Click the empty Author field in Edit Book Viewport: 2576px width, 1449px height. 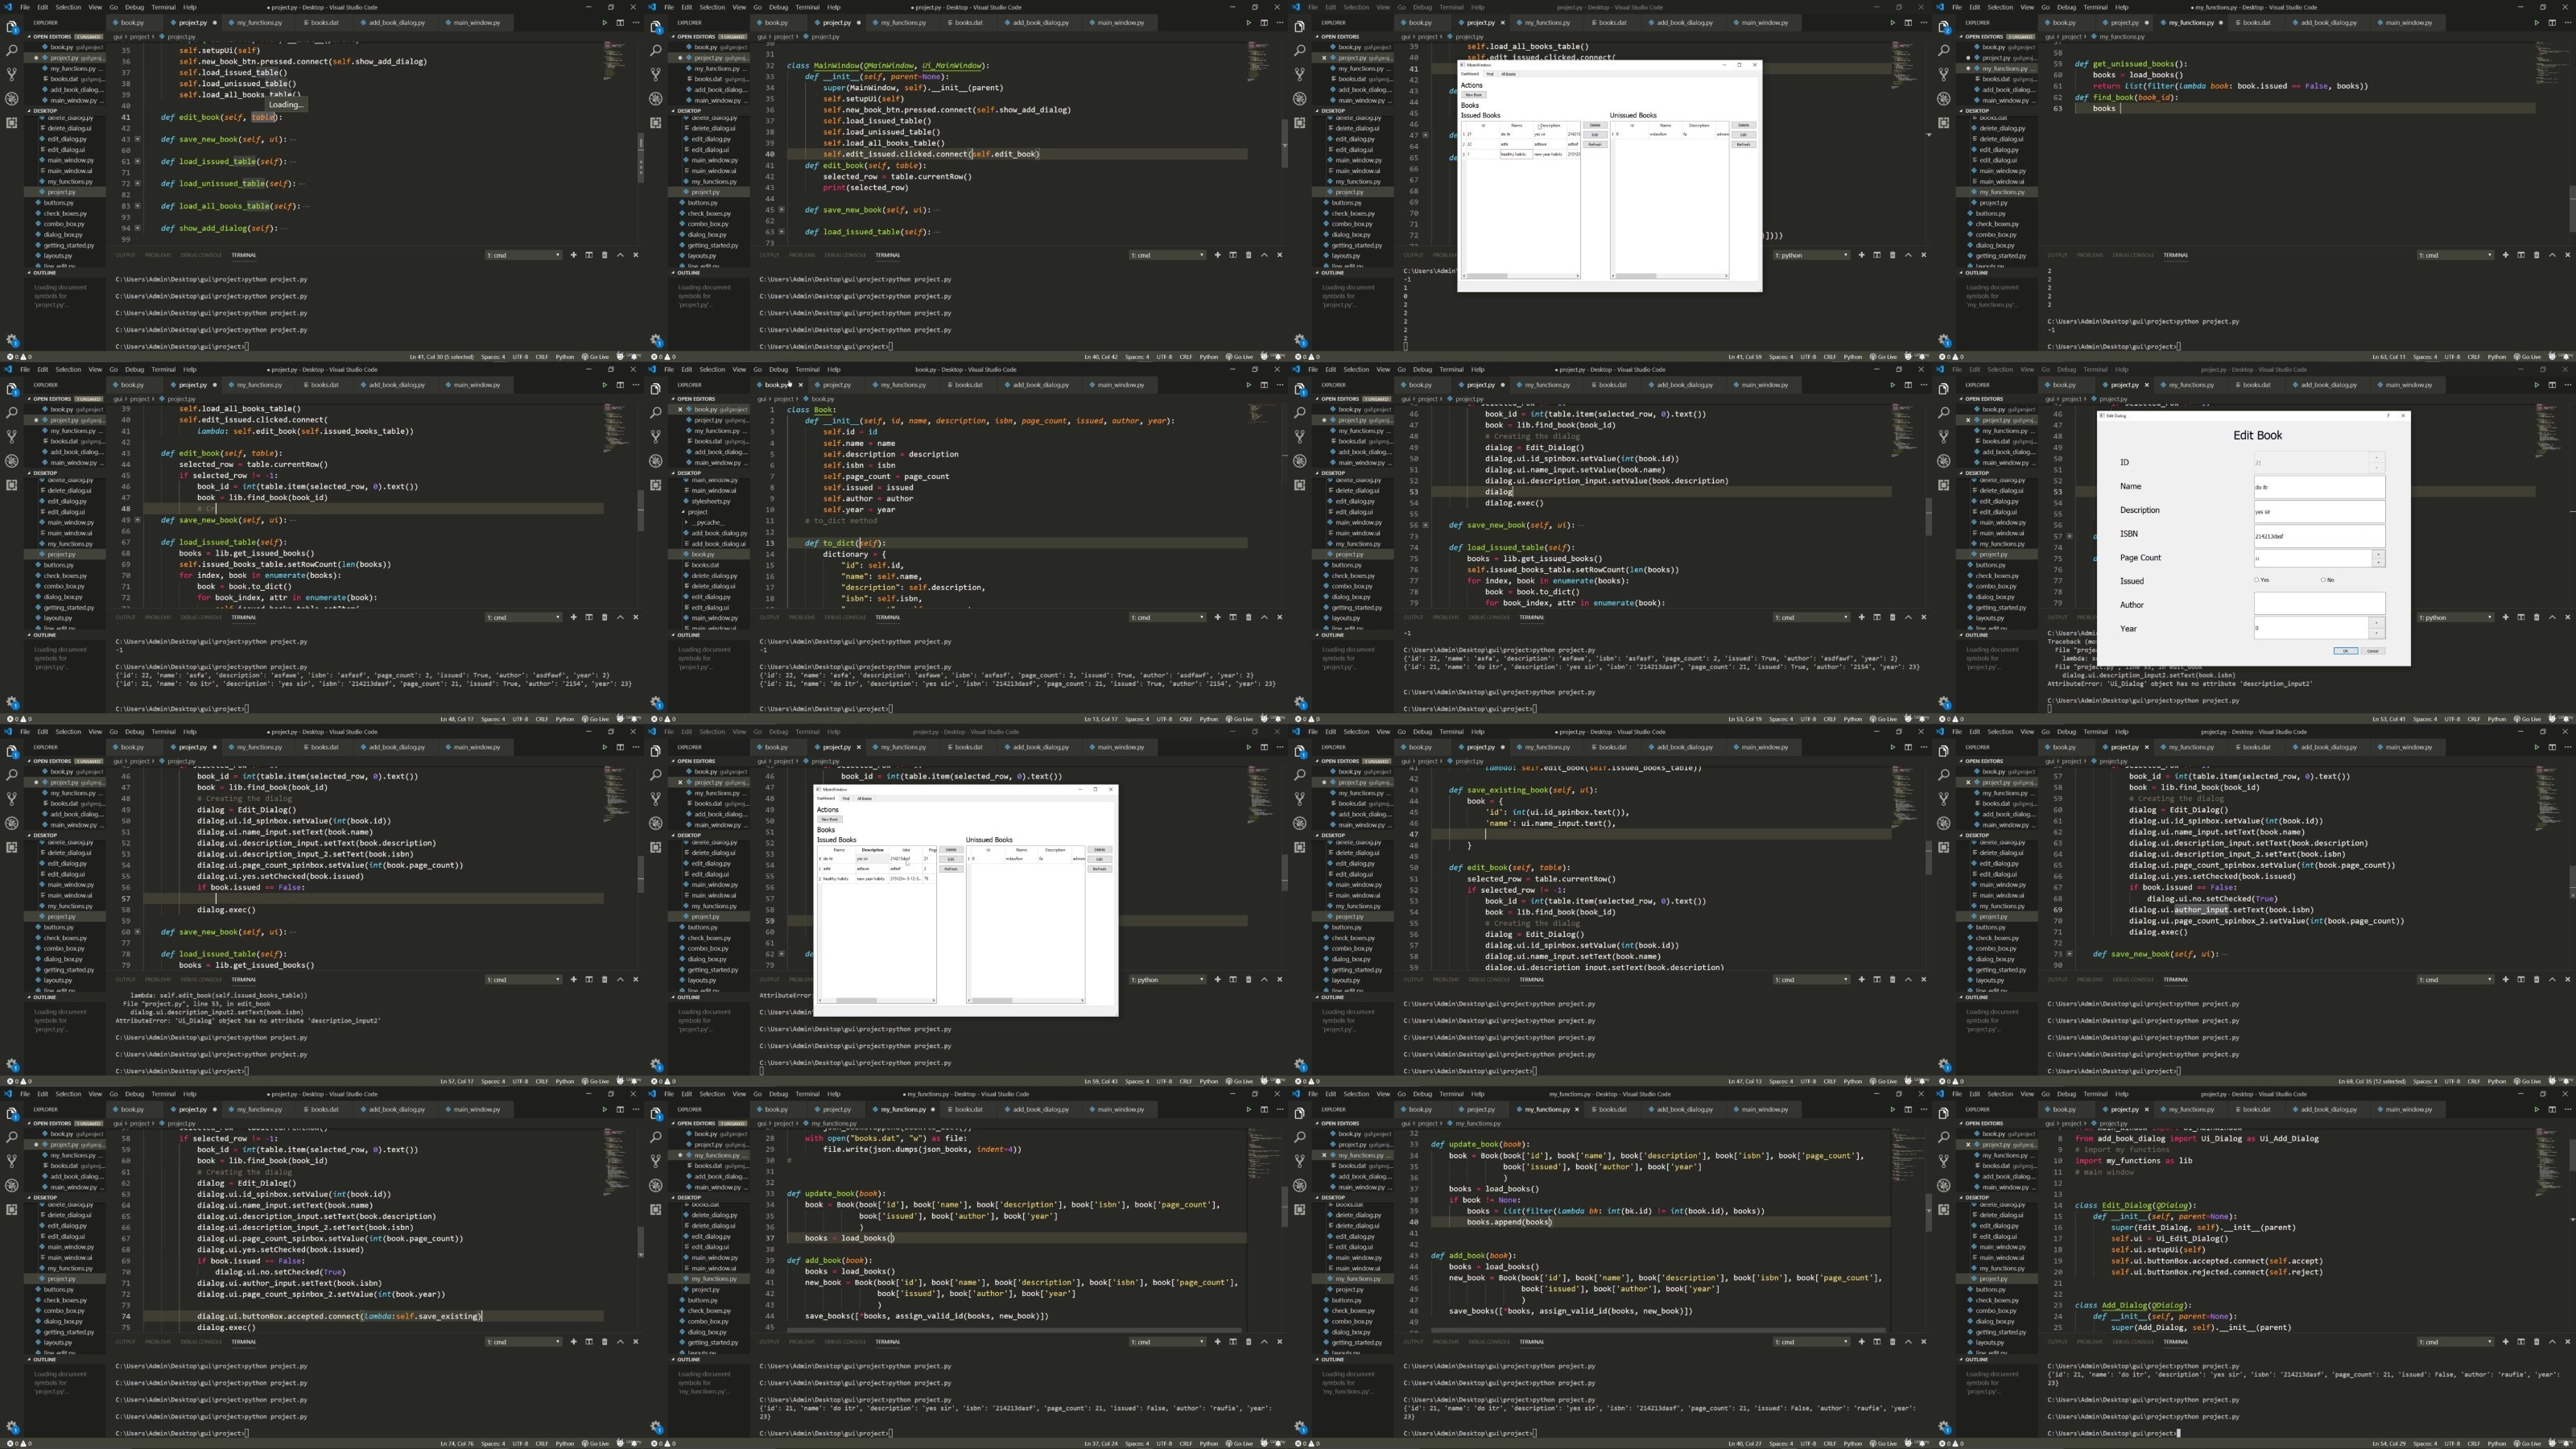pyautogui.click(x=2319, y=604)
